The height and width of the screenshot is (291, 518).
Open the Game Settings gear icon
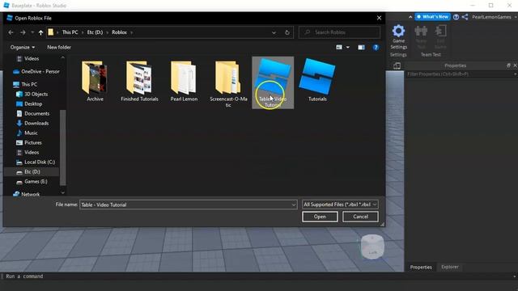398,32
